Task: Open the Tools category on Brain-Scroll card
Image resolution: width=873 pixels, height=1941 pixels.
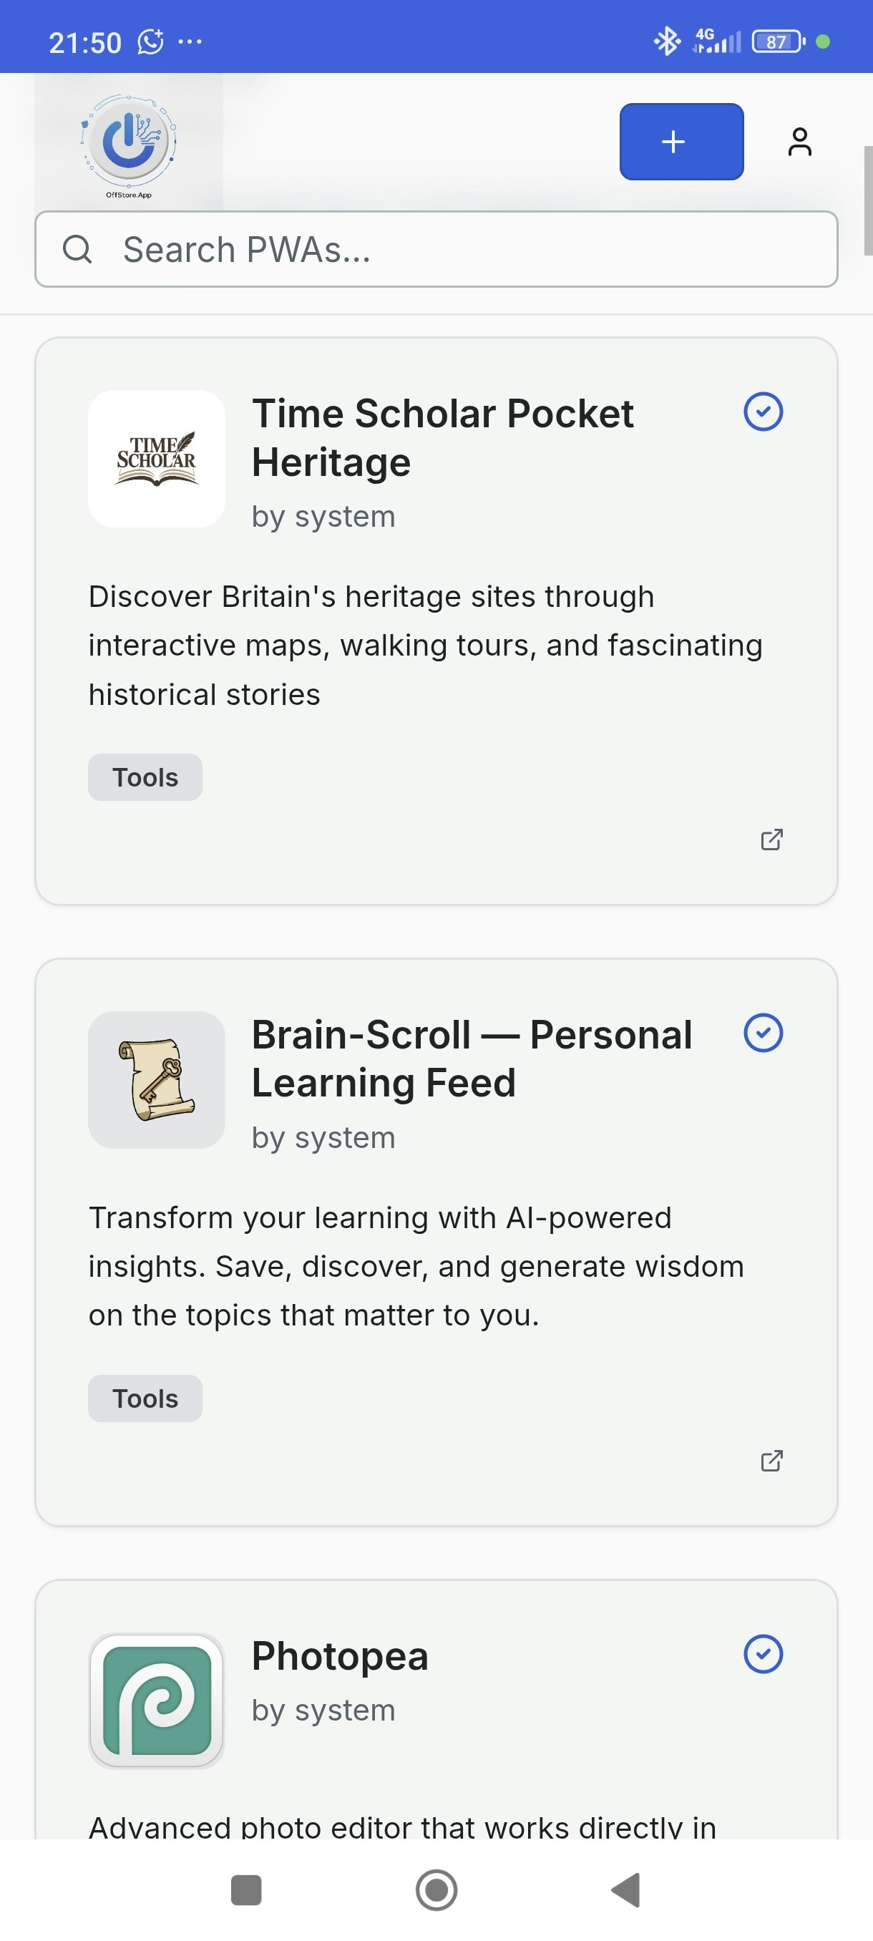Action: (145, 1398)
